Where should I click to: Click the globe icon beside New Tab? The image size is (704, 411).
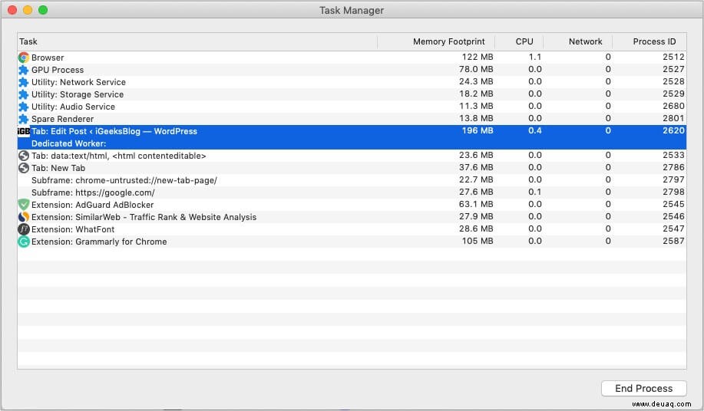pos(24,168)
